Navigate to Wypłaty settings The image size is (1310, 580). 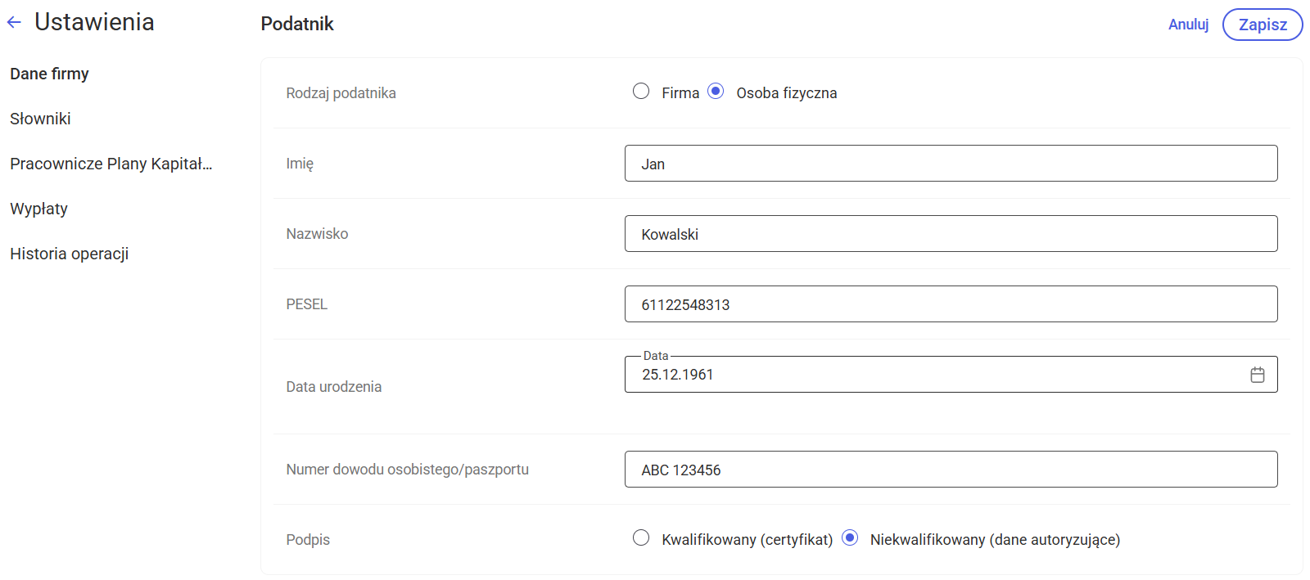[38, 209]
